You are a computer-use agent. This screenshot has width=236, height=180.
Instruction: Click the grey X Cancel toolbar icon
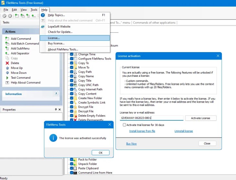point(10,16)
